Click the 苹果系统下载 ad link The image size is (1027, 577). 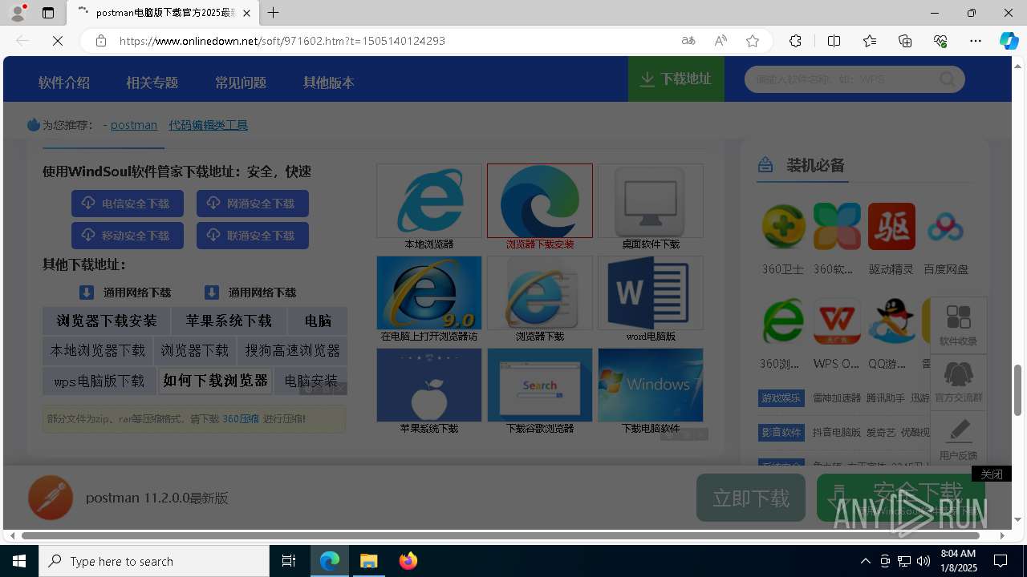pyautogui.click(x=229, y=321)
